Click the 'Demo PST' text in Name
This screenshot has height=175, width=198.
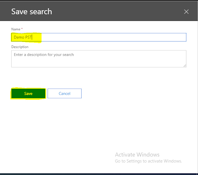23,37
